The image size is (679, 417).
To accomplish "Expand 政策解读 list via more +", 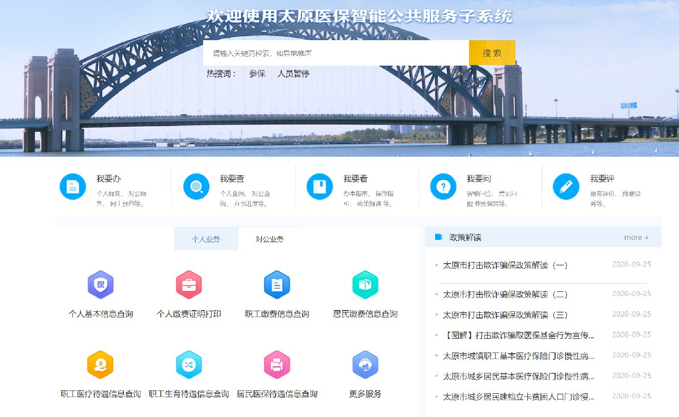I will pyautogui.click(x=636, y=238).
